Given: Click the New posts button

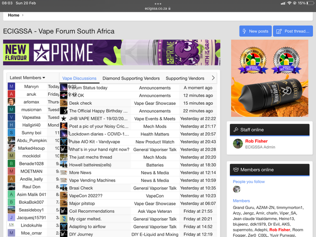Looking at the screenshot, I should 255,31.
